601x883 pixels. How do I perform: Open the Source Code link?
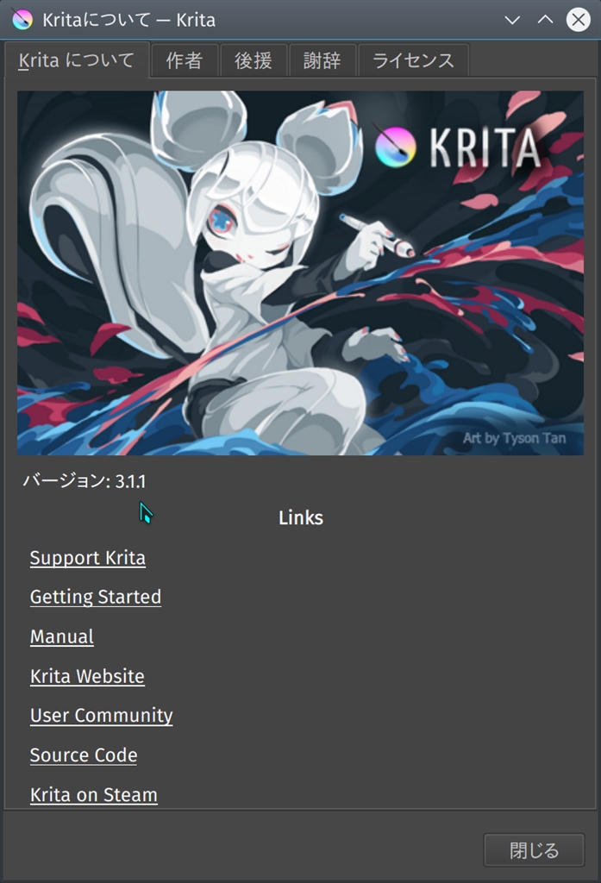point(84,755)
